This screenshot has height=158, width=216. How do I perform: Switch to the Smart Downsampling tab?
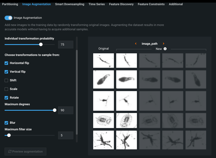[x=70, y=4]
